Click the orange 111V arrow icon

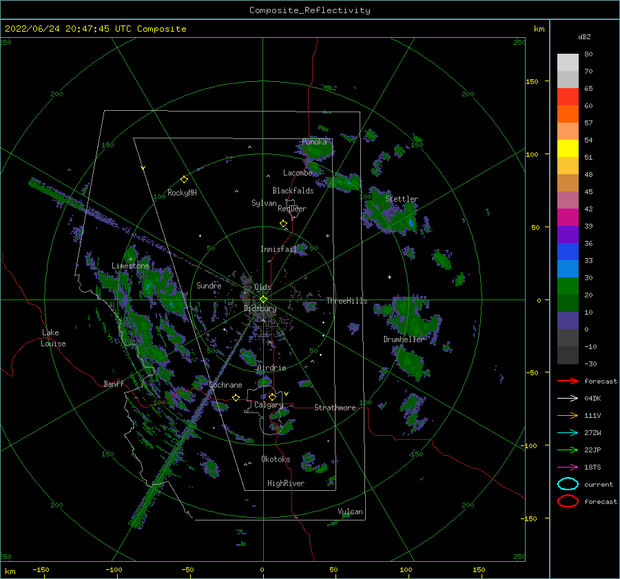568,415
